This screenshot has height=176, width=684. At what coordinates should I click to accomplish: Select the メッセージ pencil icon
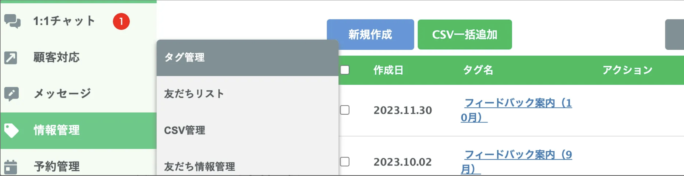[x=11, y=93]
